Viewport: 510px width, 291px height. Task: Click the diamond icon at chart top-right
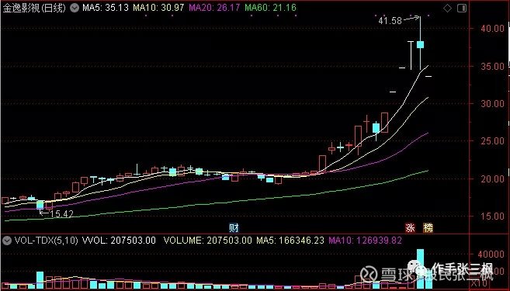[448, 8]
